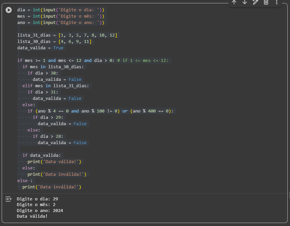Click the leap year condition line
The width and height of the screenshot is (290, 226).
100,111
